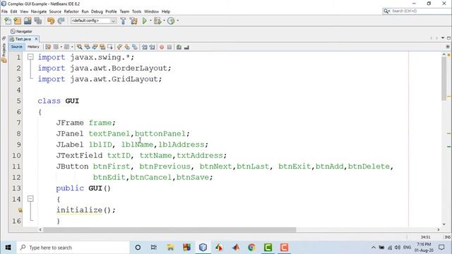Screen dimensions: 452x254
Task: Click the New Project toolbar icon
Action: (18, 20)
